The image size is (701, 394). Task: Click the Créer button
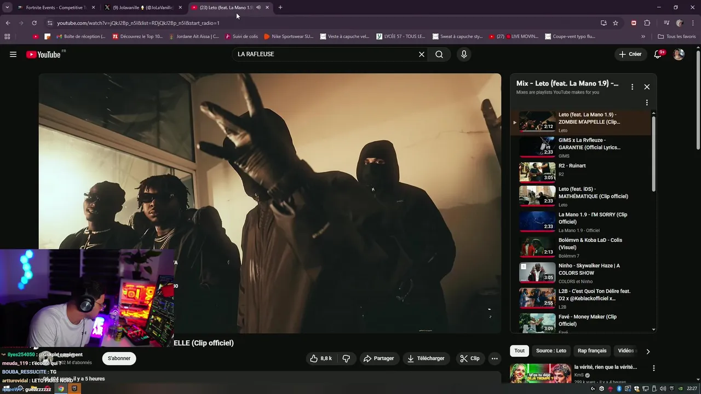coord(630,54)
